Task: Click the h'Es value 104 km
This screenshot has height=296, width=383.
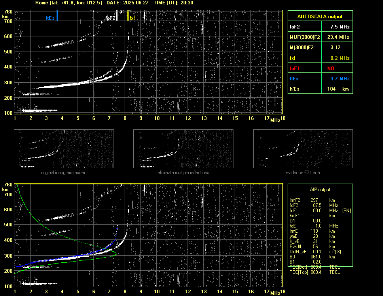Action: tap(338, 89)
